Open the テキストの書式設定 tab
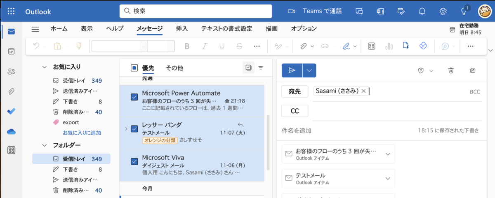The image size is (495, 198). [x=227, y=29]
